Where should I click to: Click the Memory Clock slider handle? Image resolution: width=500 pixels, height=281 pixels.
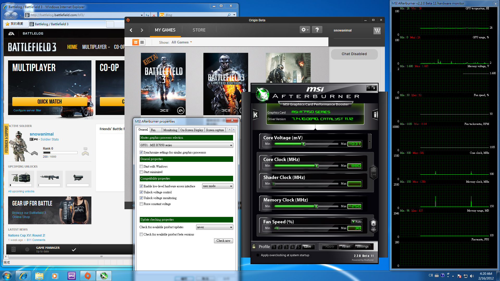(x=316, y=206)
